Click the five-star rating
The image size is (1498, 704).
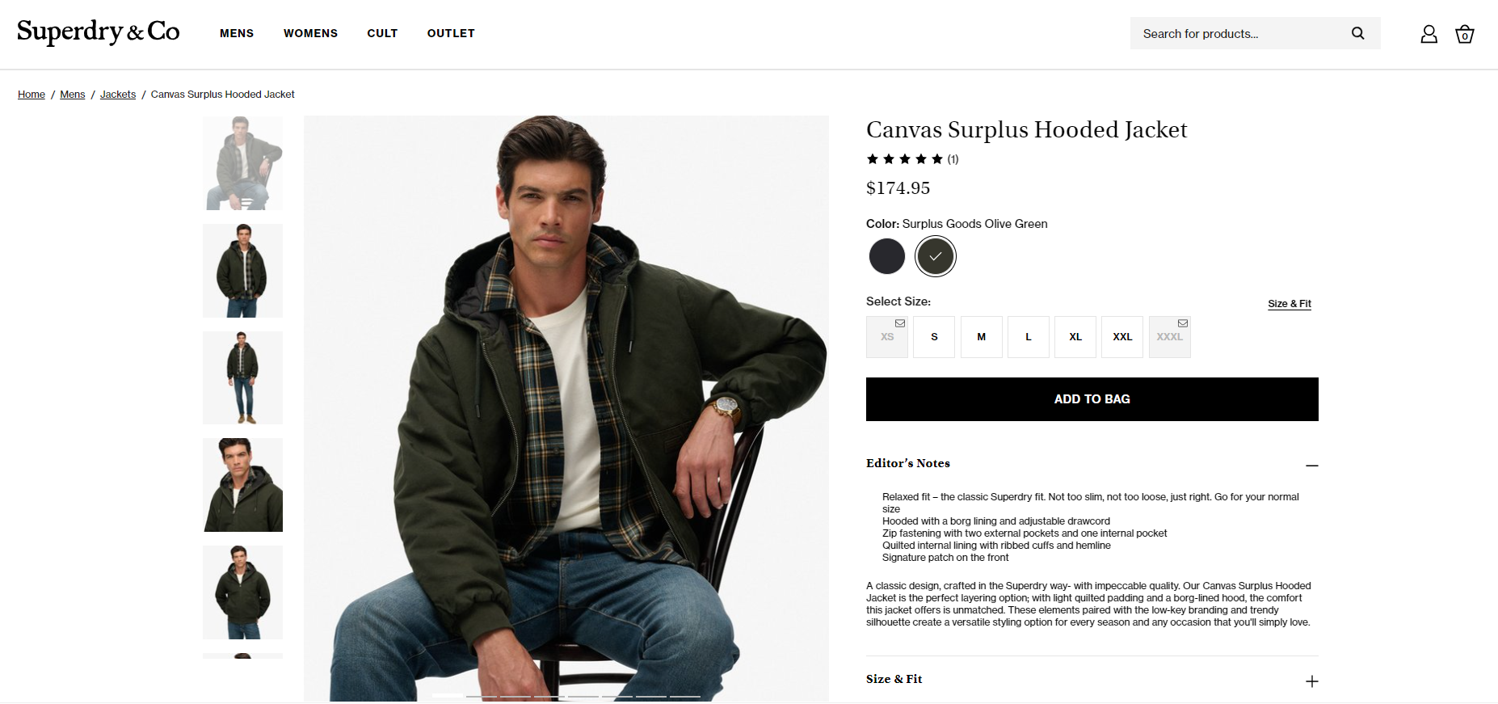pyautogui.click(x=905, y=159)
